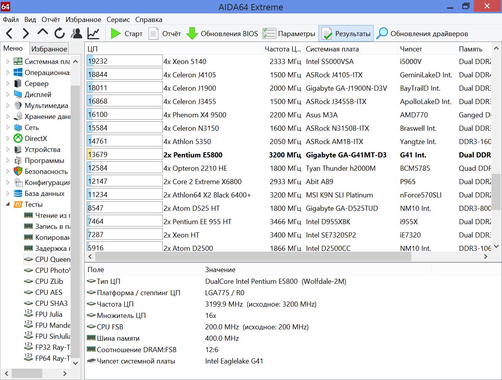The width and height of the screenshot is (502, 380).
Task: Switch to the Избранное sidebar tab
Action: [x=49, y=49]
